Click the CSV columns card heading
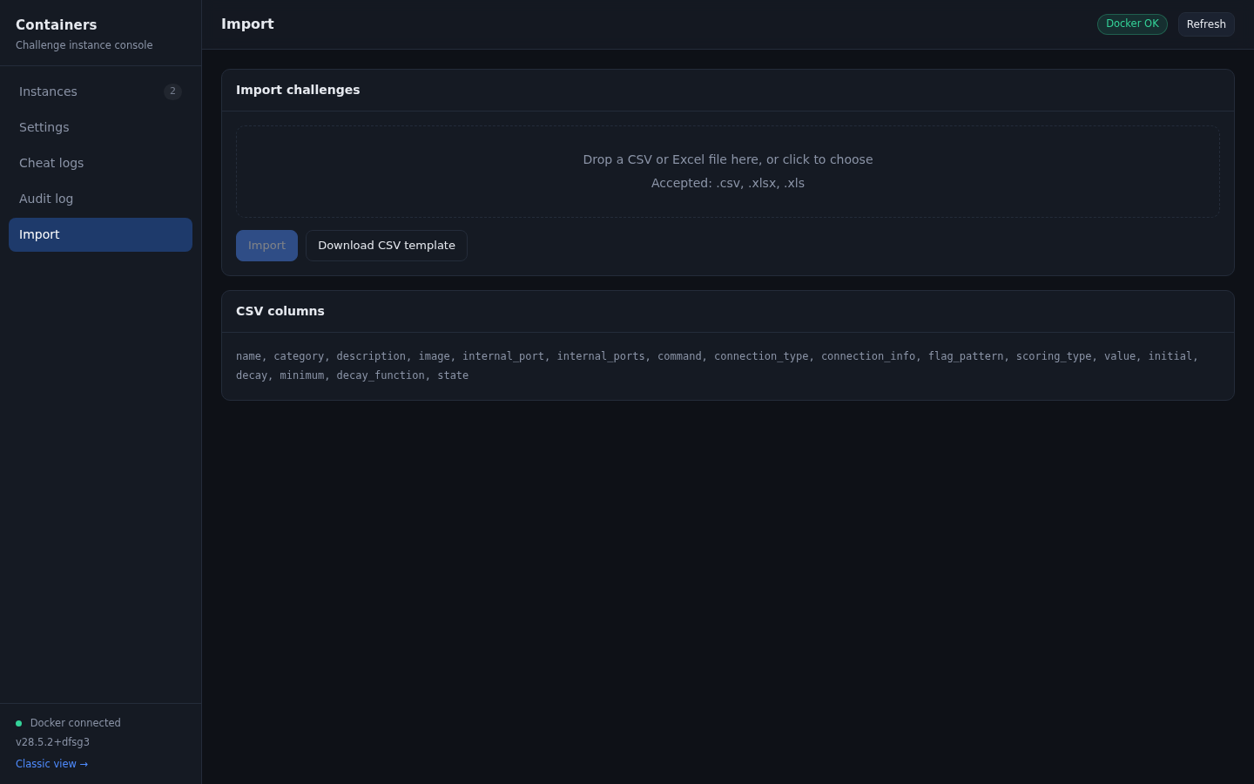The height and width of the screenshot is (784, 1254). click(x=280, y=311)
